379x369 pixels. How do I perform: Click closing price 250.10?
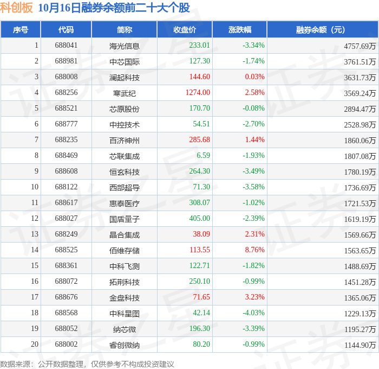pos(199,282)
